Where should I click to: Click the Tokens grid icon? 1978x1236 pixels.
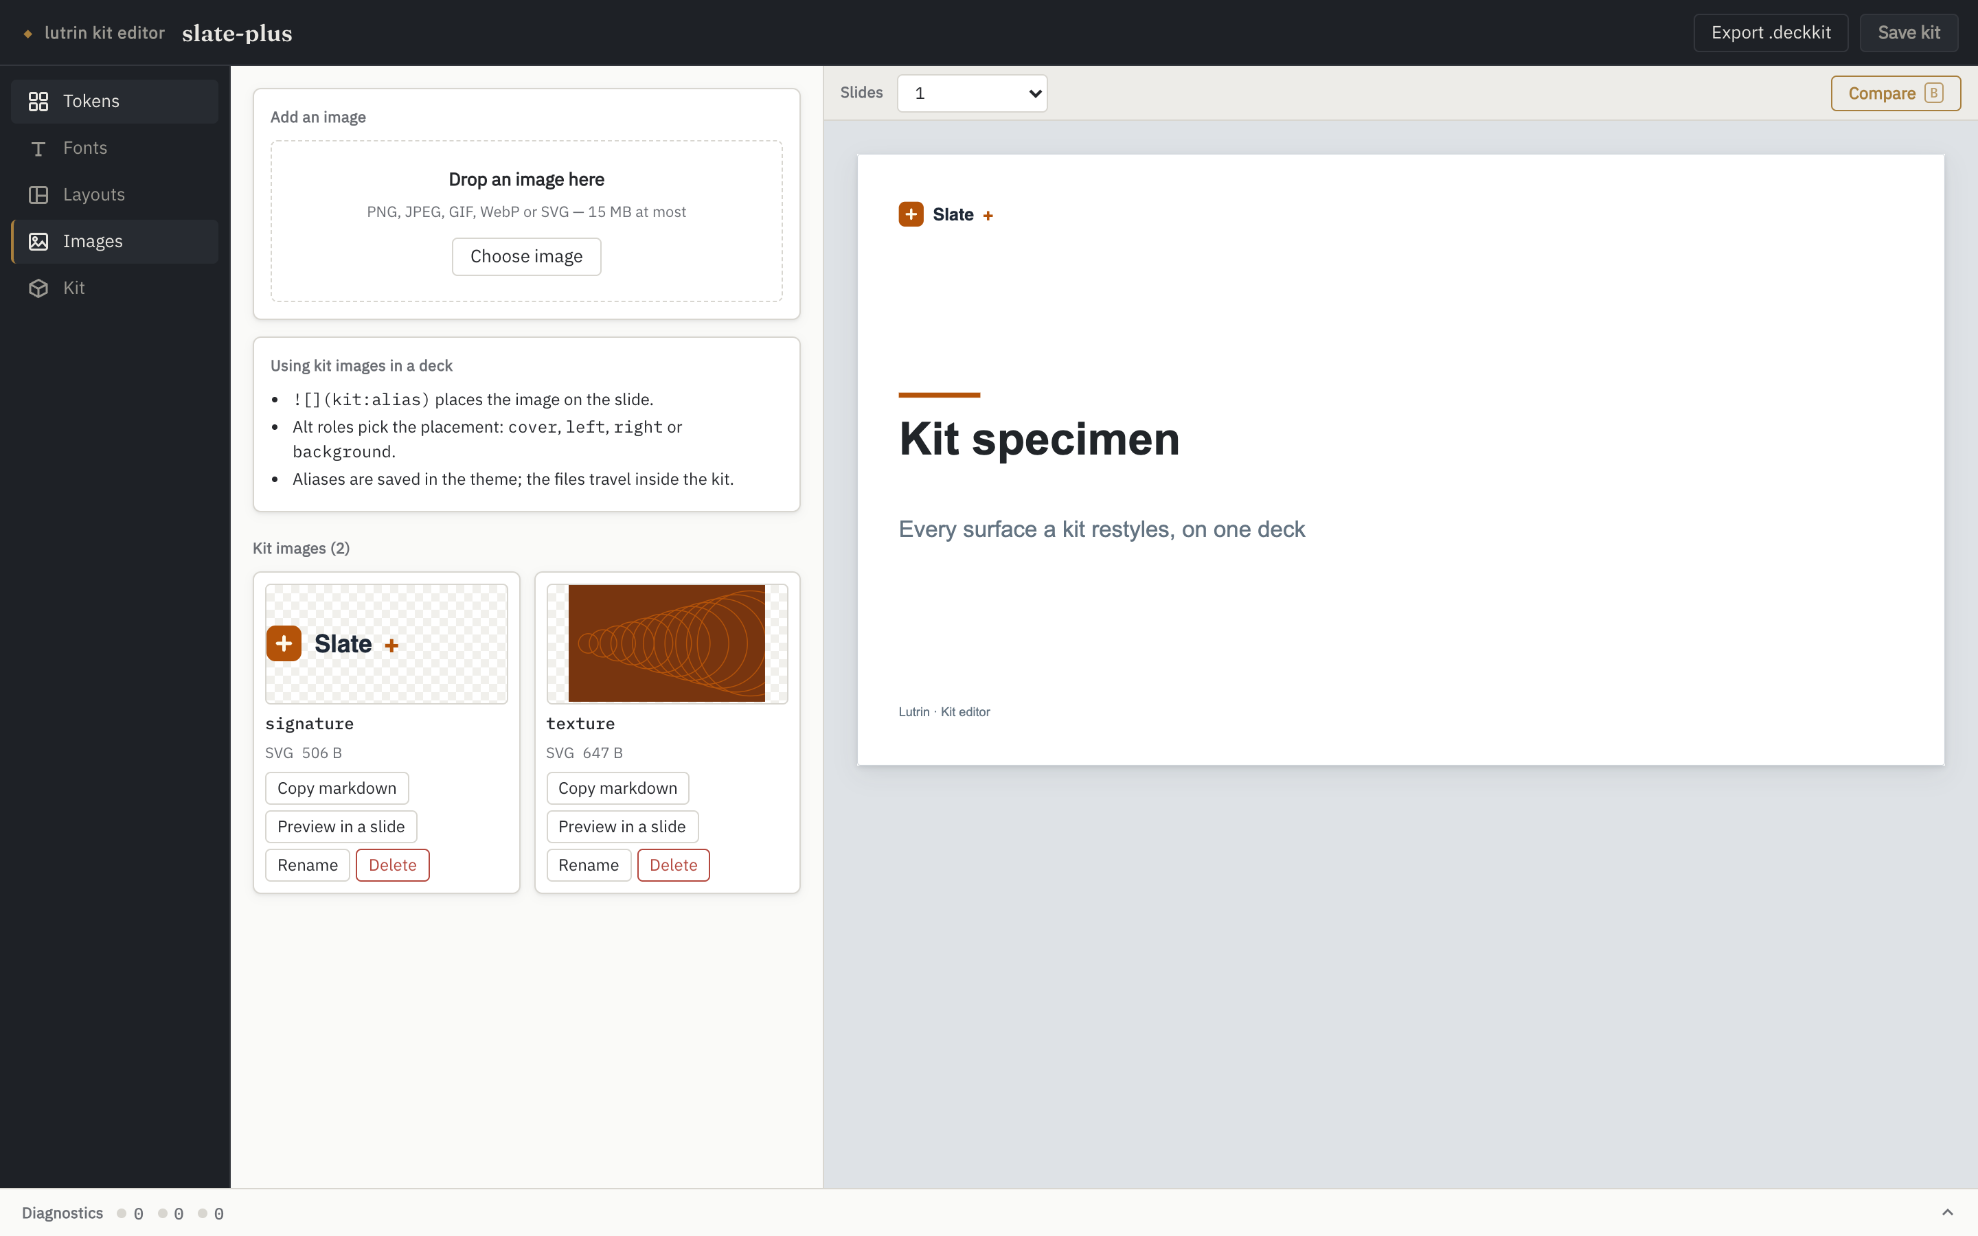pyautogui.click(x=38, y=102)
